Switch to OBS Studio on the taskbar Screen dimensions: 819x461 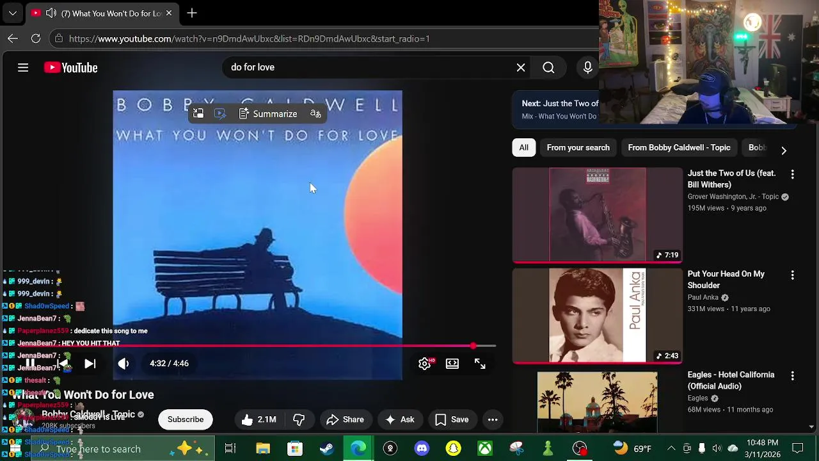(x=580, y=449)
